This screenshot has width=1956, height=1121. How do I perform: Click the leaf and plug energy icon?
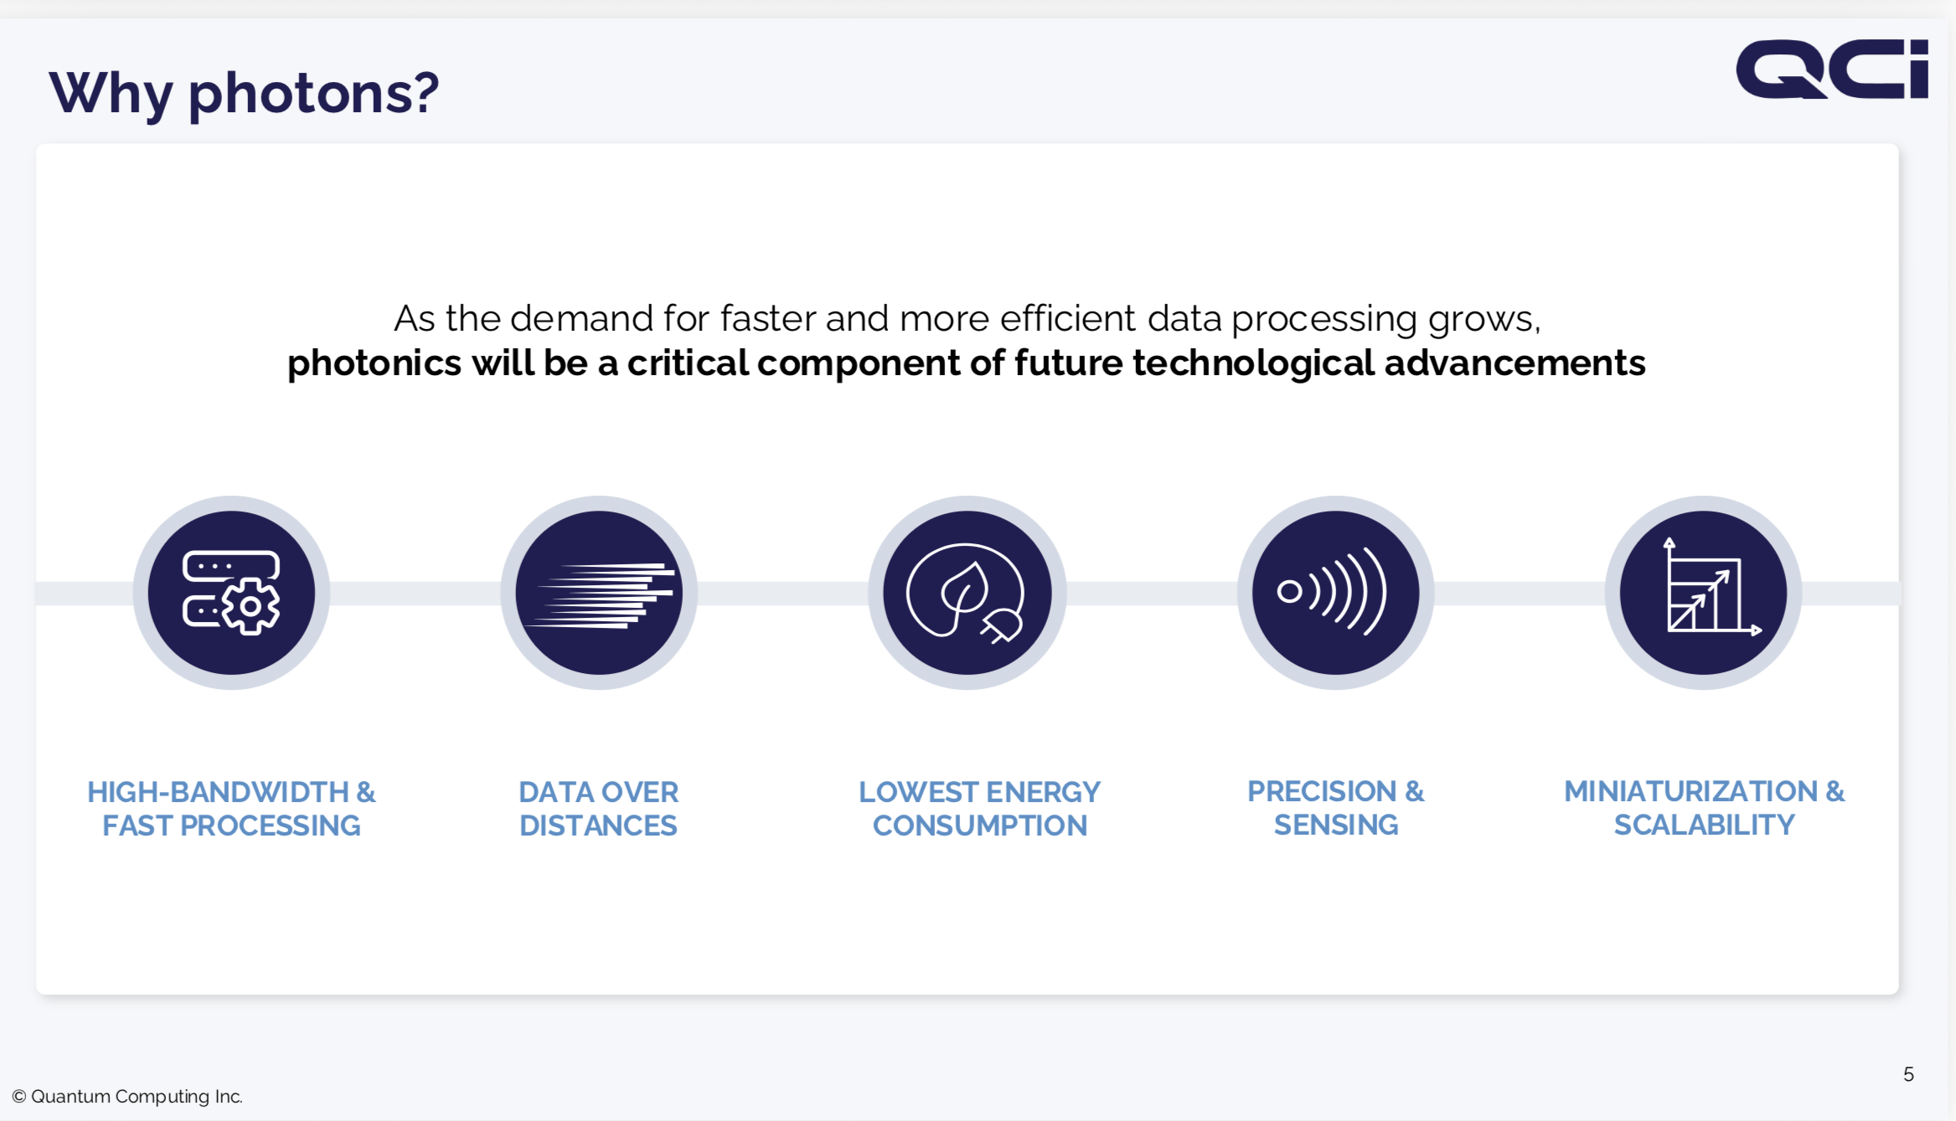click(967, 593)
